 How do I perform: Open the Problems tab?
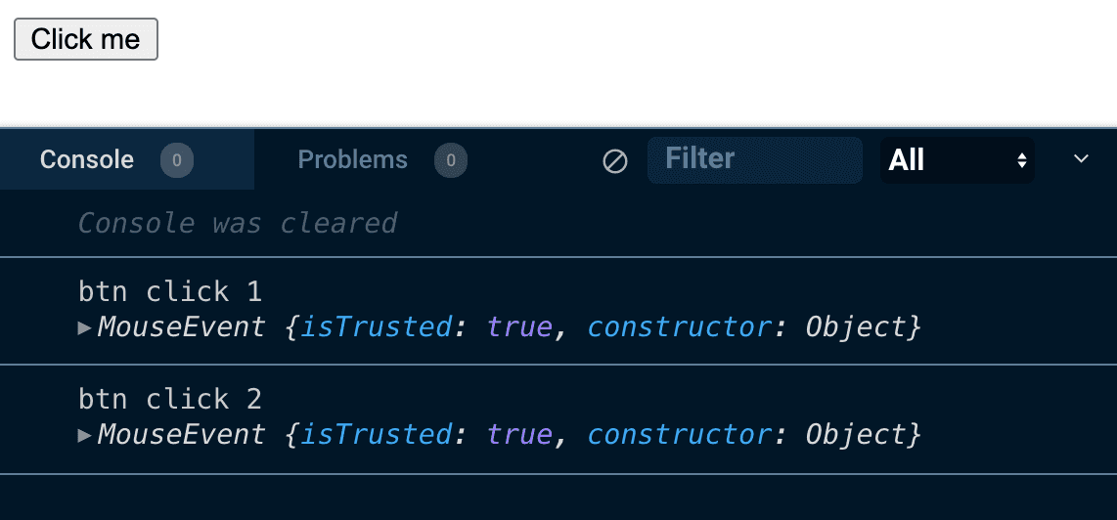[x=352, y=159]
